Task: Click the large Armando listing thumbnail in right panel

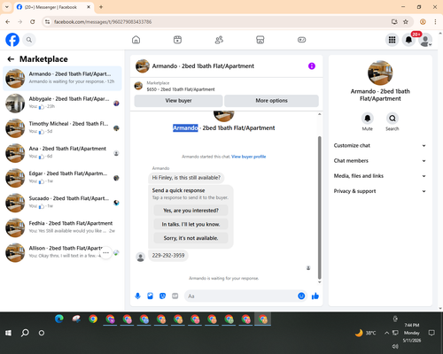Action: click(x=380, y=73)
